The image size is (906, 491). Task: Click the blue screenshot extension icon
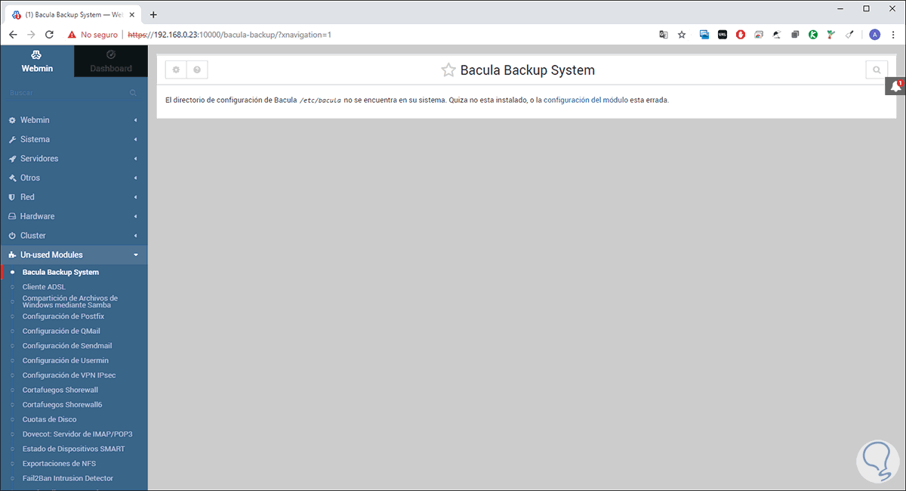click(704, 34)
